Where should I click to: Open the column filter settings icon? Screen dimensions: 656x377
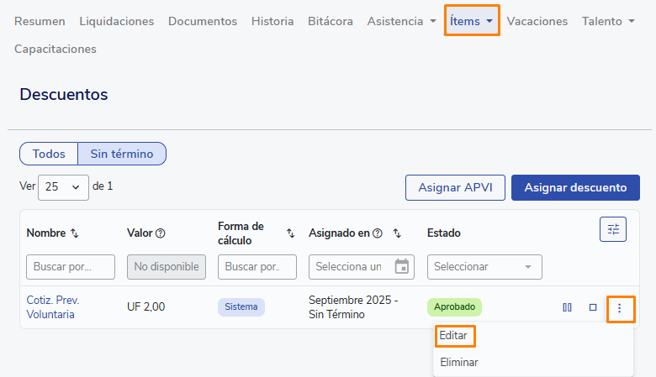point(613,229)
